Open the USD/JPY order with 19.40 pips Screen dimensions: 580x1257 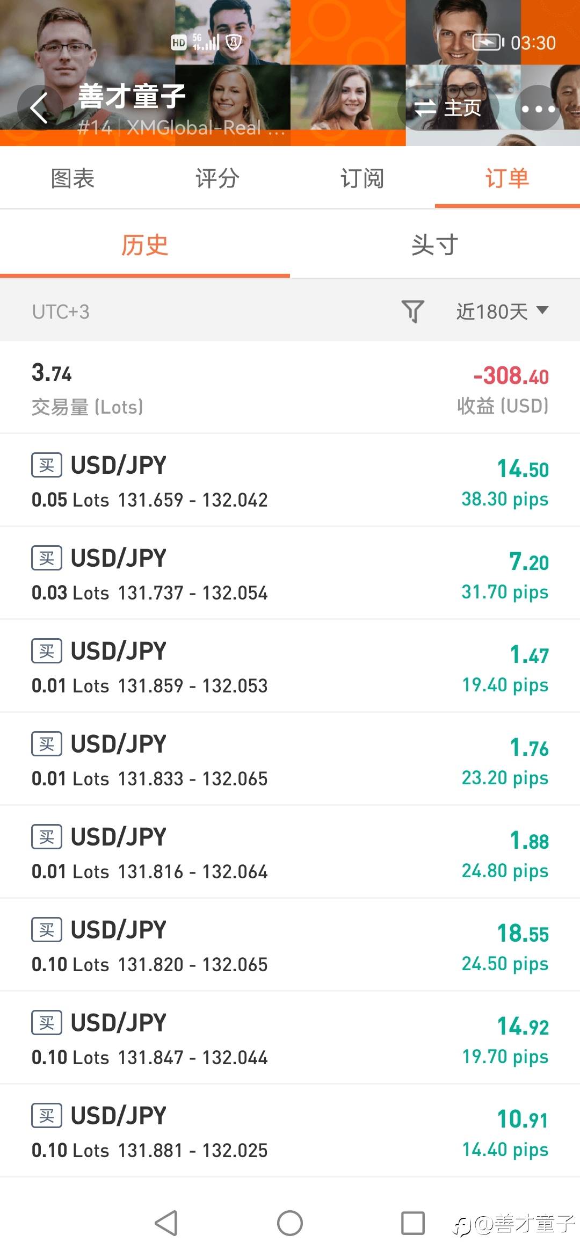290,667
